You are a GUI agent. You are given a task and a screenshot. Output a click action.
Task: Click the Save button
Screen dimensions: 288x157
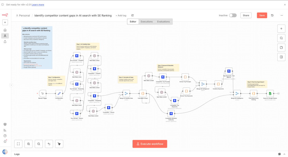tap(262, 15)
